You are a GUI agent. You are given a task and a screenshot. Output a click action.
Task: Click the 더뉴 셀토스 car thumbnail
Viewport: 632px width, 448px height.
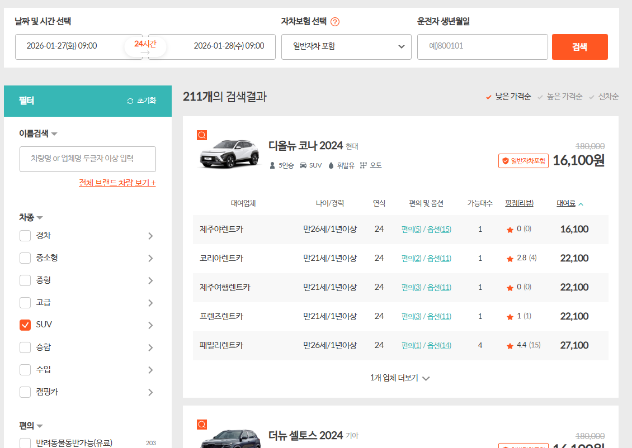click(230, 440)
